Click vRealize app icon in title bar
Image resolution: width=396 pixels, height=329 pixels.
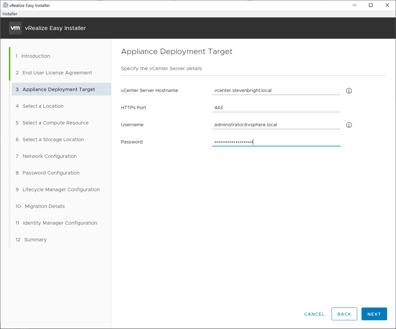tap(5, 5)
